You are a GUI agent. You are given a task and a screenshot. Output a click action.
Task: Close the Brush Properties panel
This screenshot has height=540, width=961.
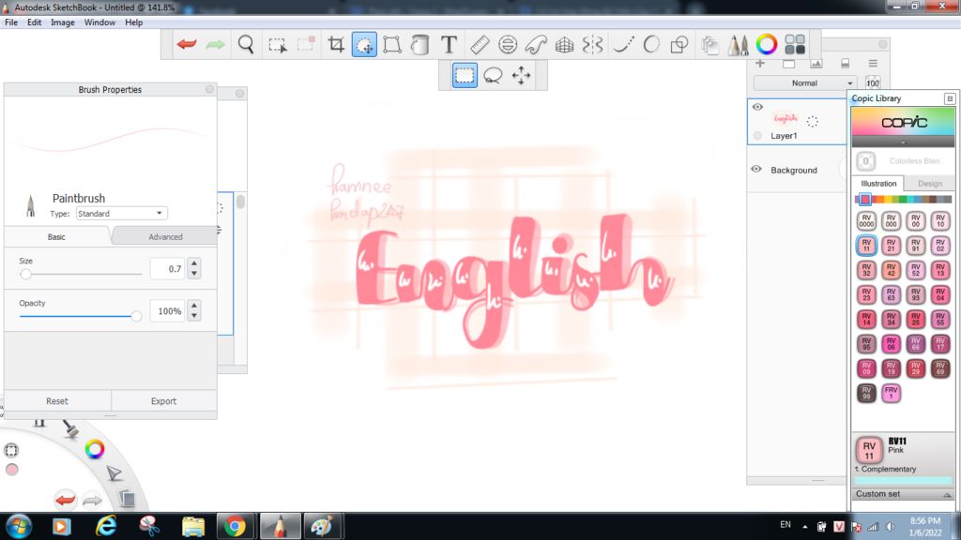point(209,89)
